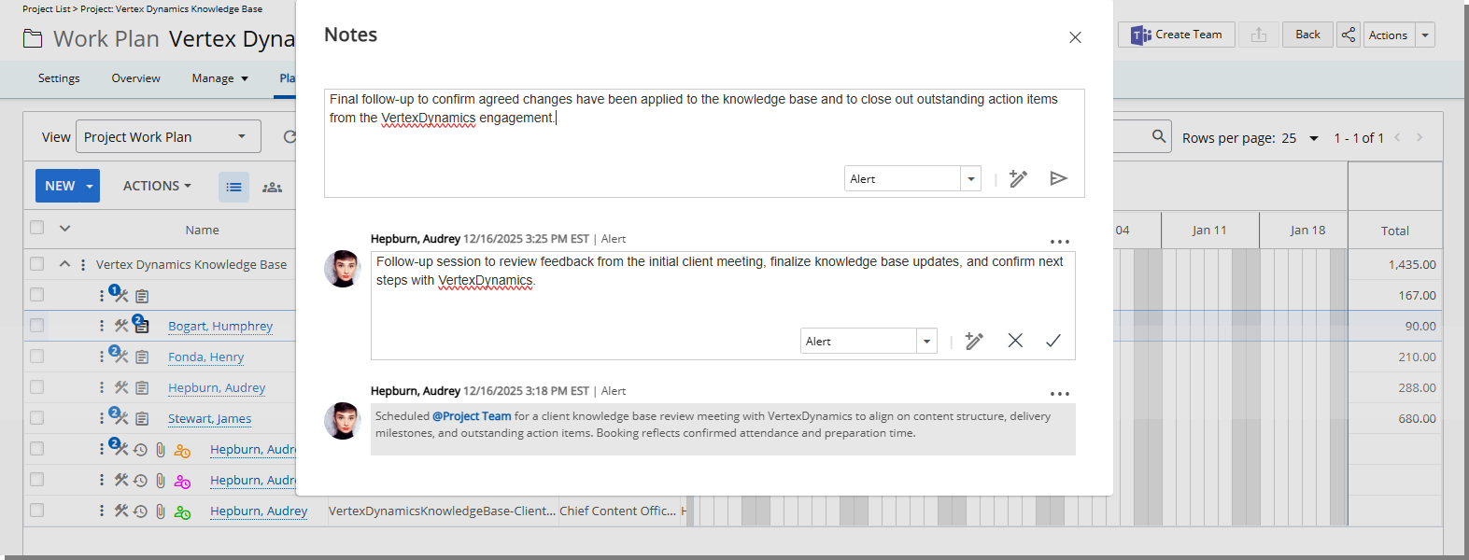Select the Stewart, James row checkbox

36,418
